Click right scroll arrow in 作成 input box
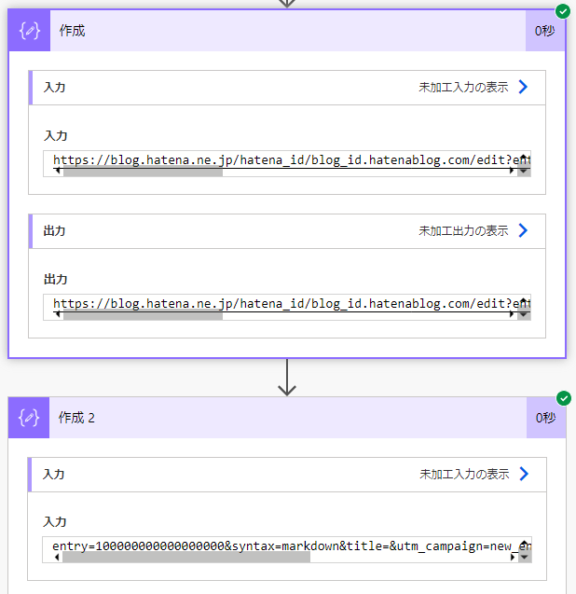Screen dimensions: 576x594 (x=512, y=171)
